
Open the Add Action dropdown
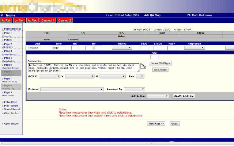coord(157,96)
